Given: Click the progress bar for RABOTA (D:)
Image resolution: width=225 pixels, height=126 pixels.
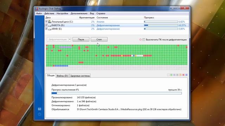Looking at the screenshot, I should click(x=161, y=25).
